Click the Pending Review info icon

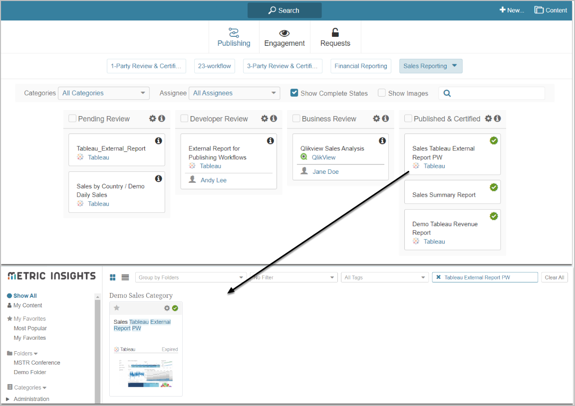[161, 118]
